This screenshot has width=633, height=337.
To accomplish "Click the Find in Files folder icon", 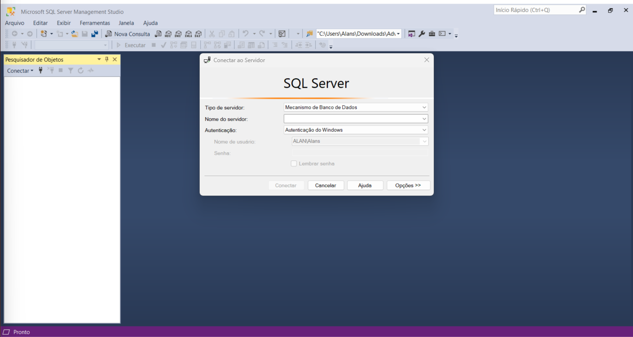I will click(310, 34).
